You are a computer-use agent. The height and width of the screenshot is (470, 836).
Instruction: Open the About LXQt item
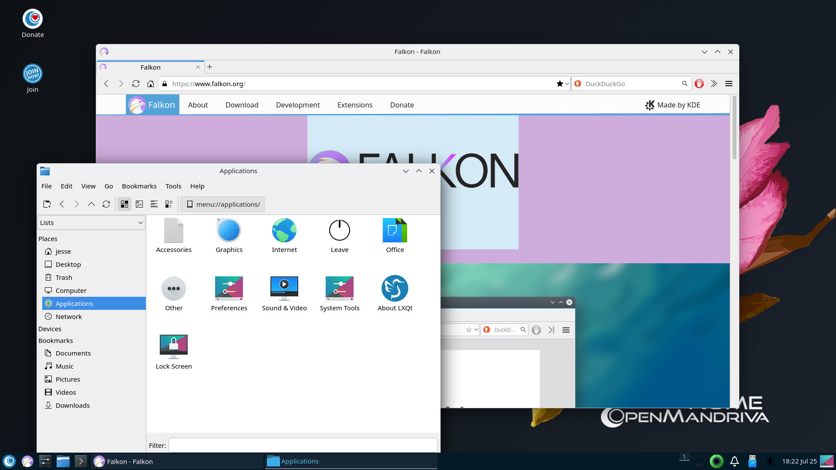coord(395,289)
